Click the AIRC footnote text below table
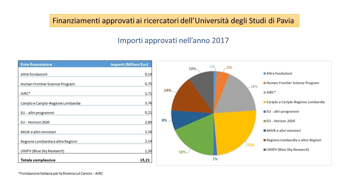This screenshot has height=195, width=348. point(61,173)
